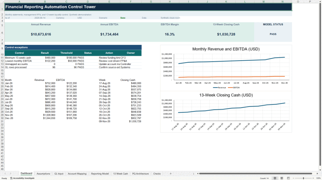Switch to Page Break Preview icon
Screen dimensions: 322x180
point(288,178)
